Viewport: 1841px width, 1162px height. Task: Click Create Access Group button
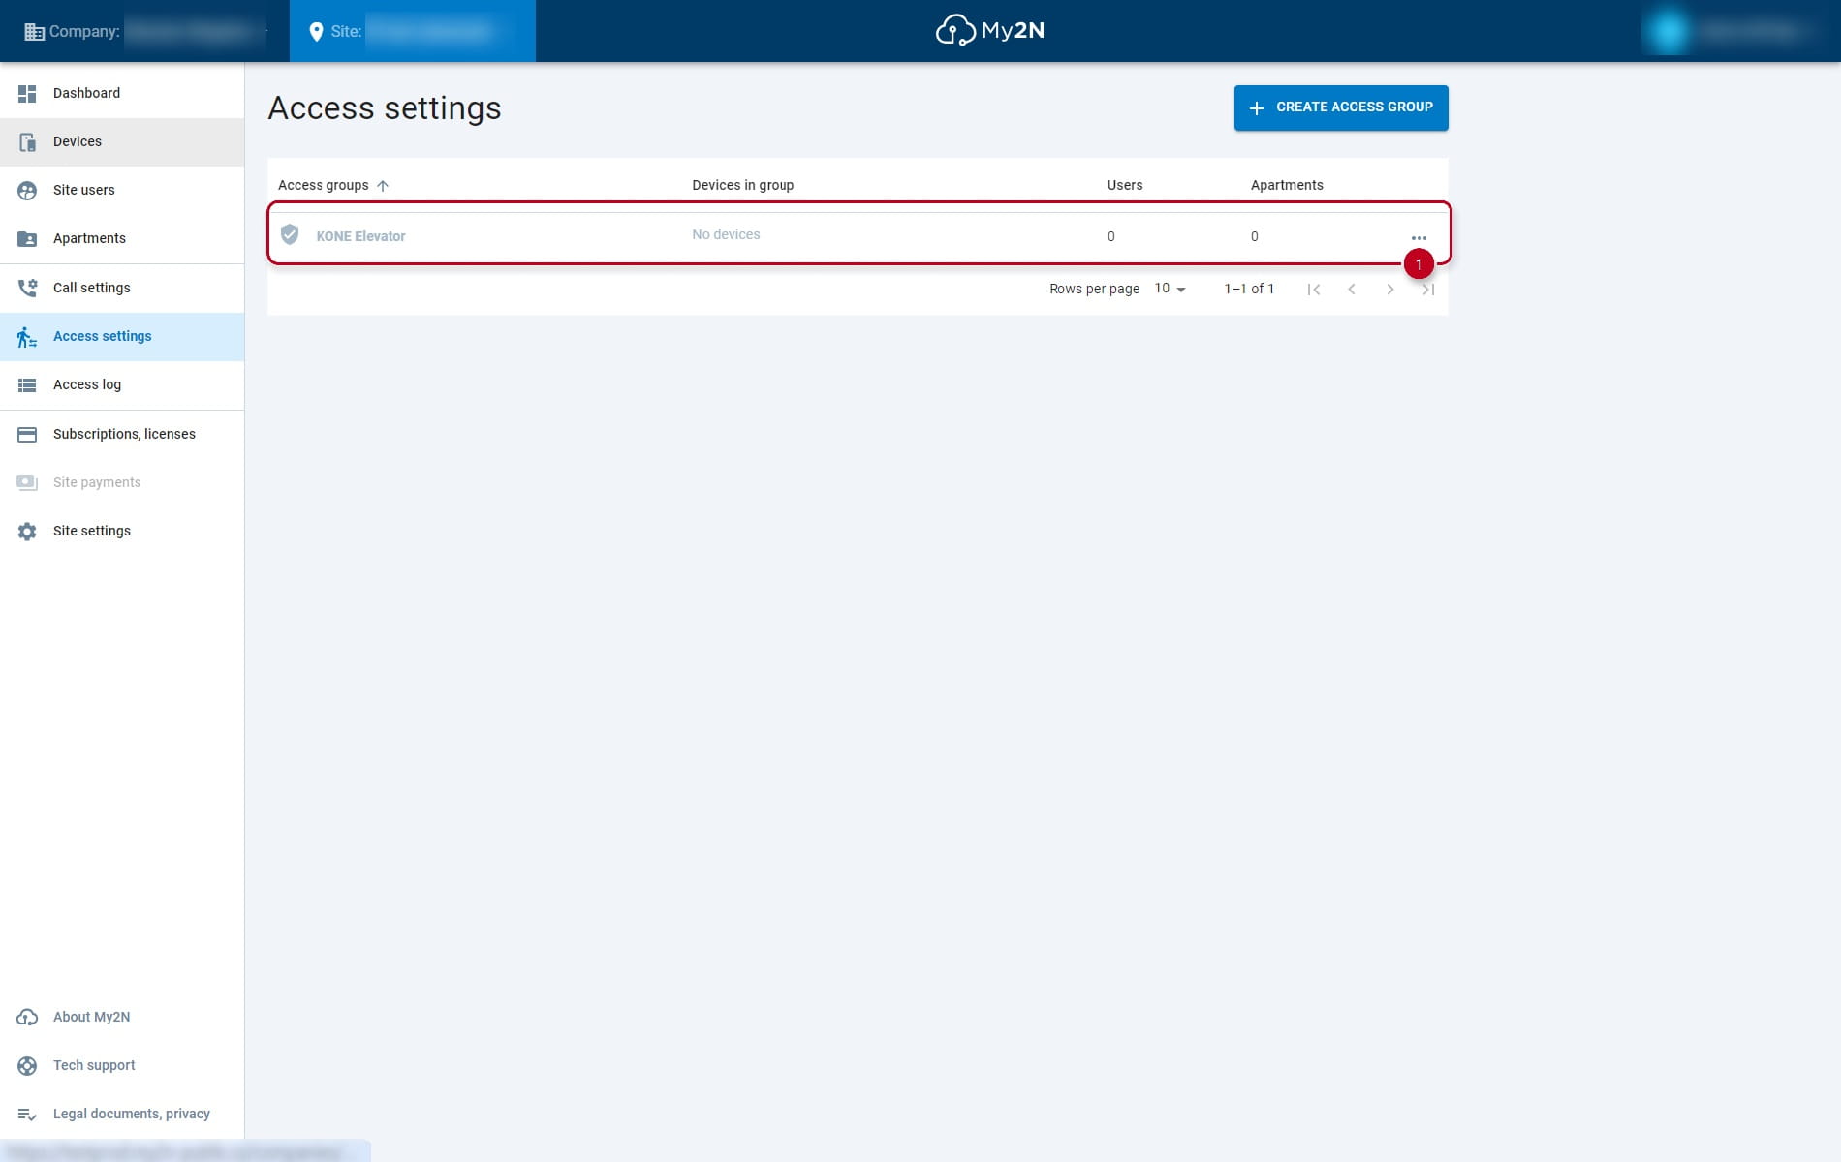click(1341, 107)
